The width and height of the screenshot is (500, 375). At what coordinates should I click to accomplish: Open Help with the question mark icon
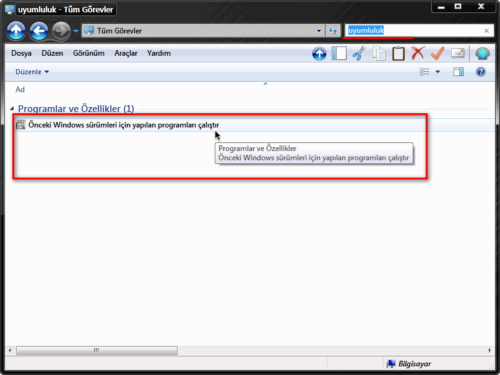point(481,72)
